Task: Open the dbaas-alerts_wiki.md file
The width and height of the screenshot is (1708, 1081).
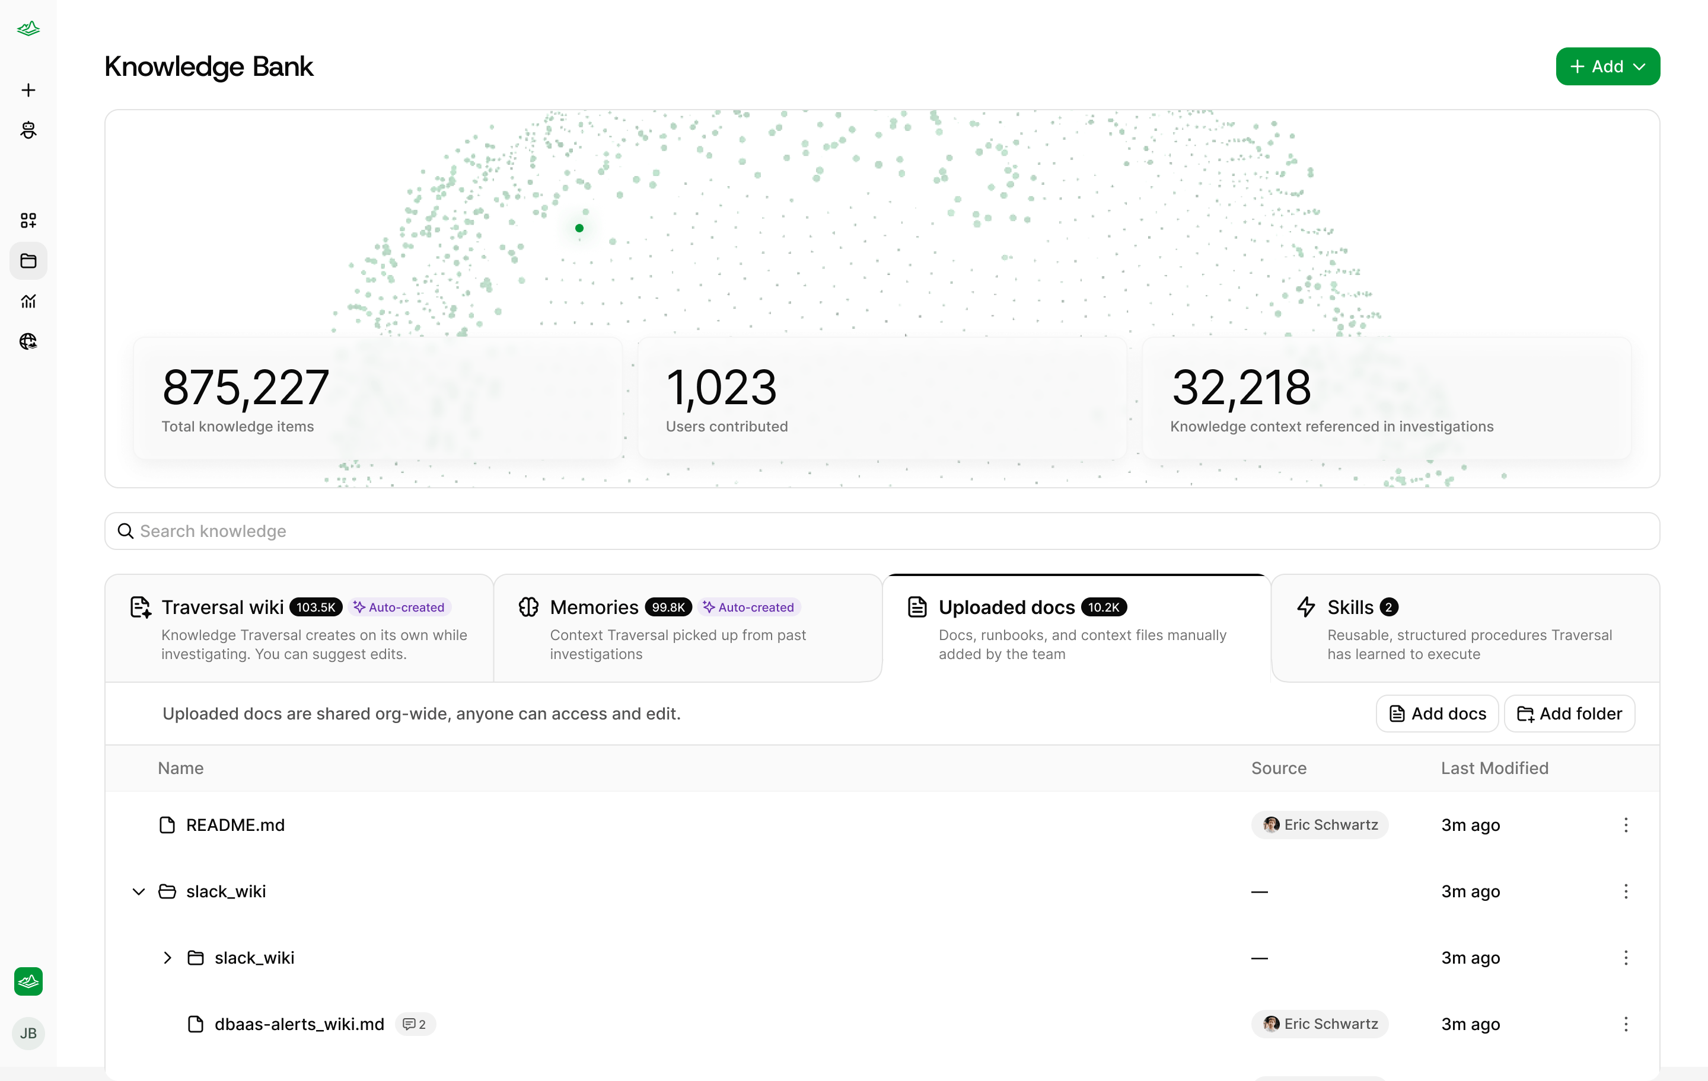Action: [299, 1024]
